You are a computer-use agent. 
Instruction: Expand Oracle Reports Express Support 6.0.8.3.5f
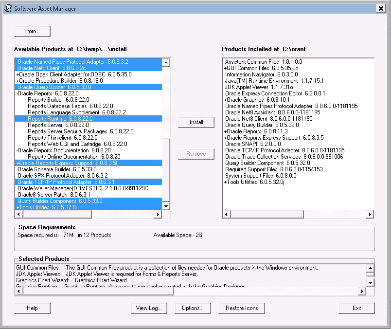pos(18,163)
